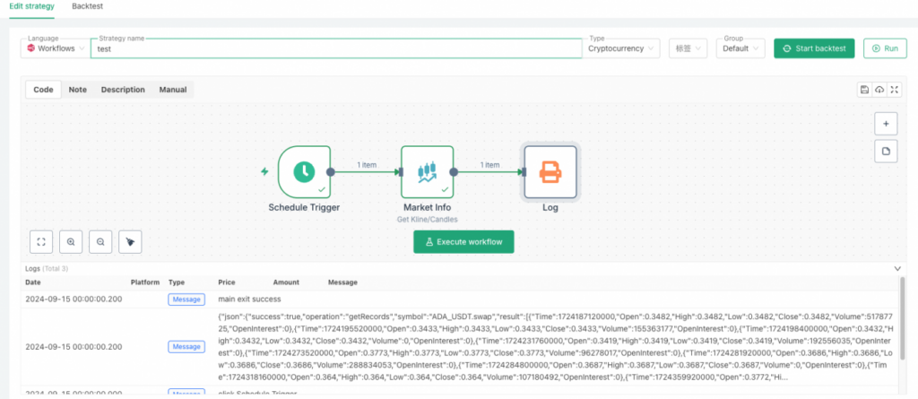The height and width of the screenshot is (399, 918).
Task: Collapse the Logs panel chevron
Action: click(x=898, y=268)
